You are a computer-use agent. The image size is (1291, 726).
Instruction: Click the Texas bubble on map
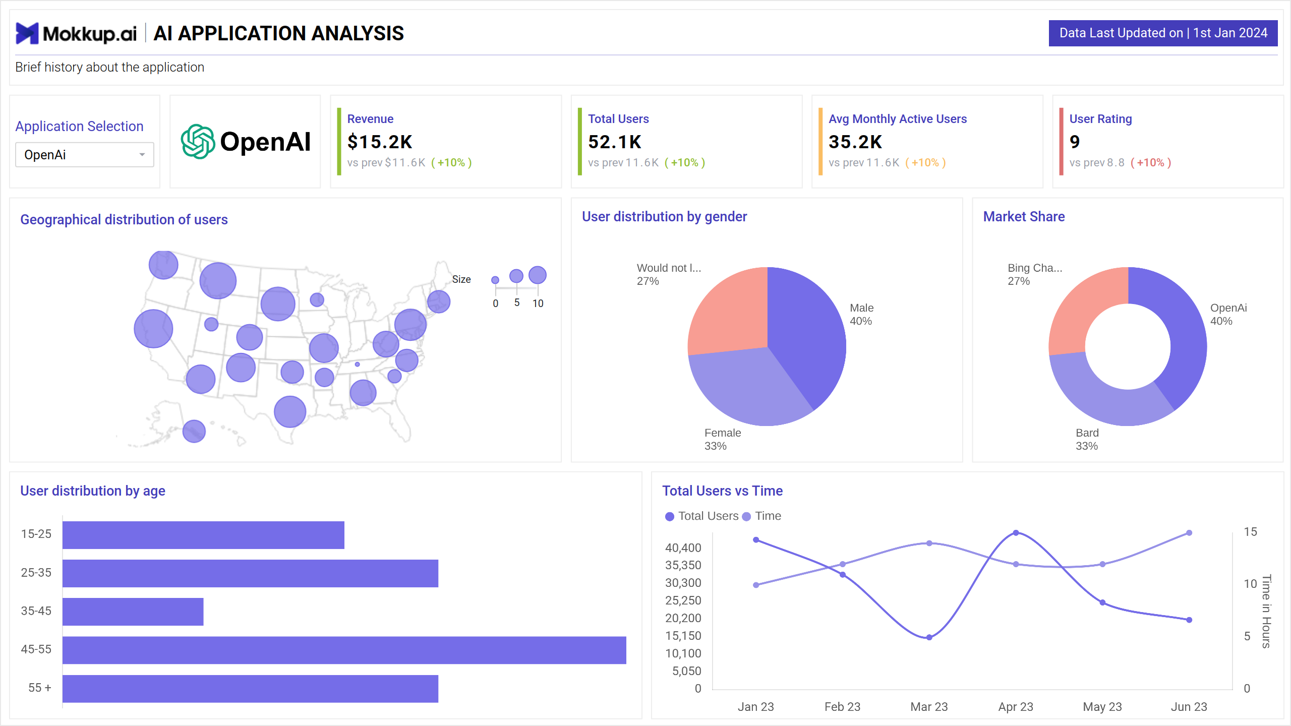point(290,412)
